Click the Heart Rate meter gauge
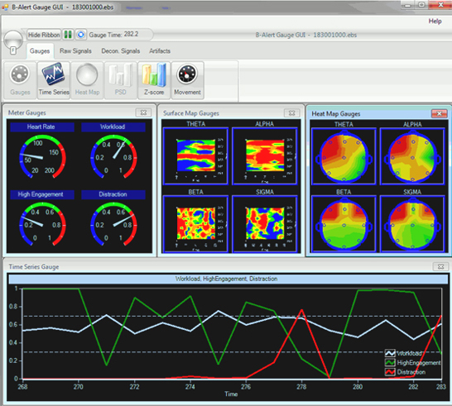This screenshot has width=452, height=406. [x=42, y=156]
